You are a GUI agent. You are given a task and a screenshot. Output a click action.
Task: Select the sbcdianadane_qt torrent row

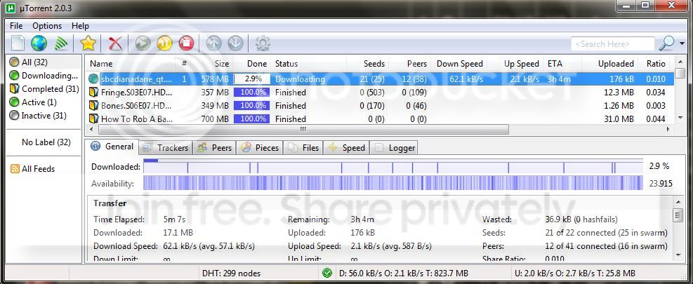point(380,79)
